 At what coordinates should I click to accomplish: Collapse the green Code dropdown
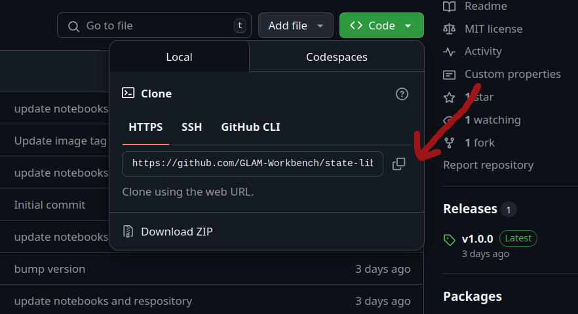pyautogui.click(x=381, y=26)
